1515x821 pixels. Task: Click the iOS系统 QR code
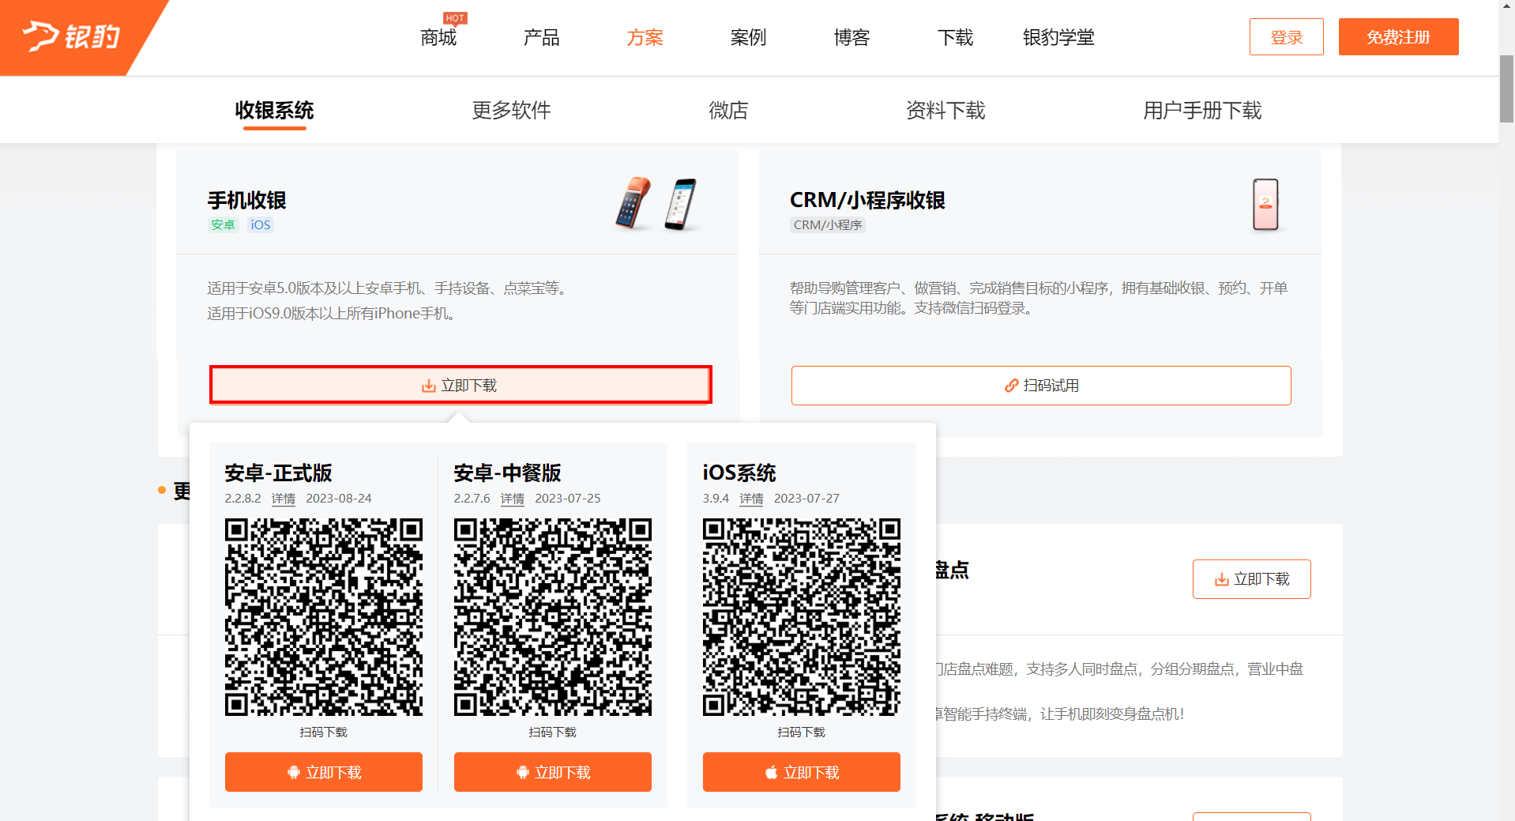point(802,617)
